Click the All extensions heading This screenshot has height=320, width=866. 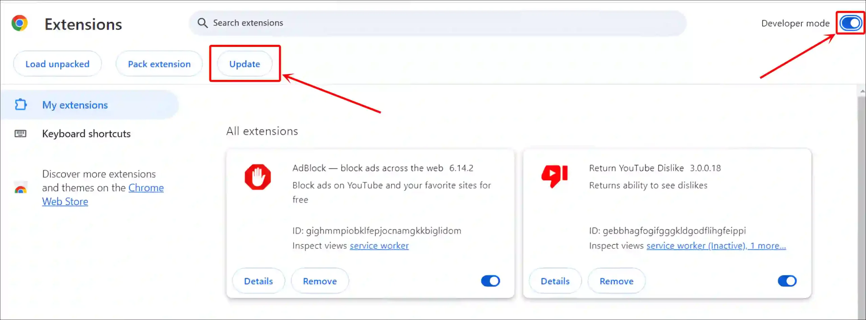262,131
